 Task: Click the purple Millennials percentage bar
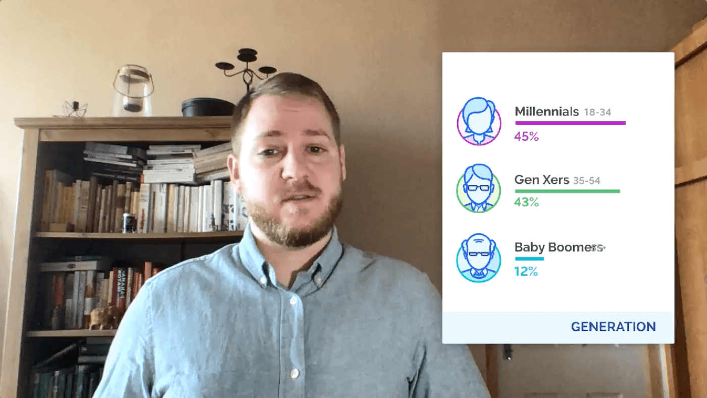click(x=570, y=123)
